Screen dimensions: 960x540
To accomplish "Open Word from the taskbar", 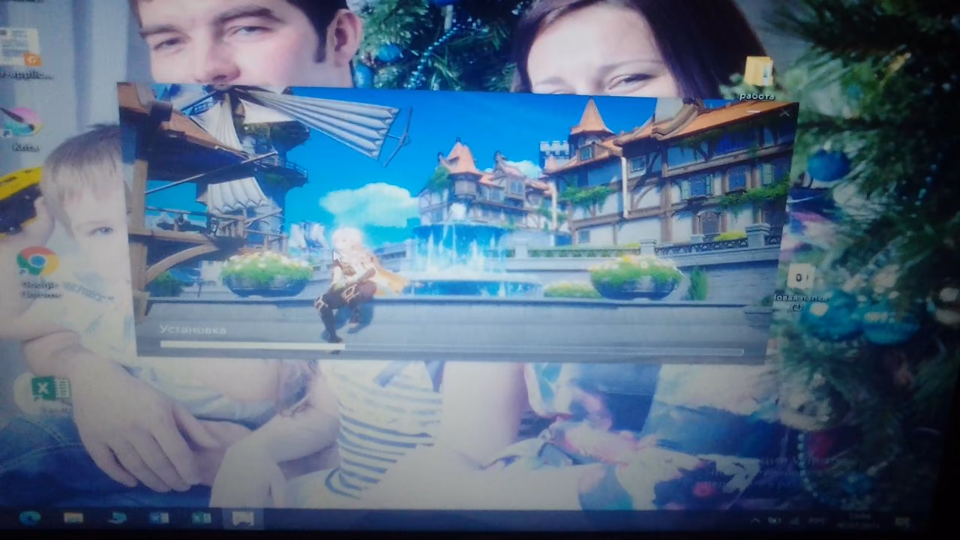I will (159, 518).
